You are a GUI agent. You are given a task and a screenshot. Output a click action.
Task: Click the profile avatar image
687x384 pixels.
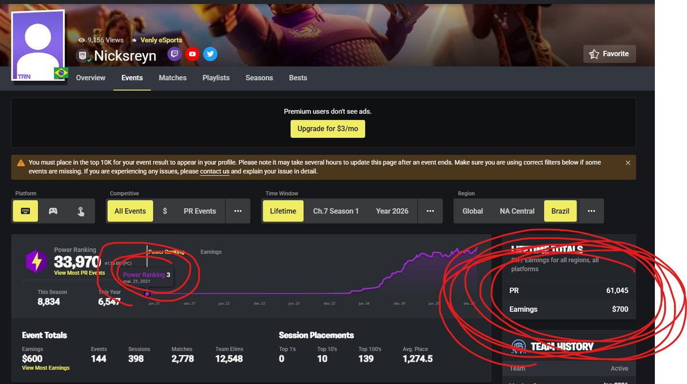(38, 45)
